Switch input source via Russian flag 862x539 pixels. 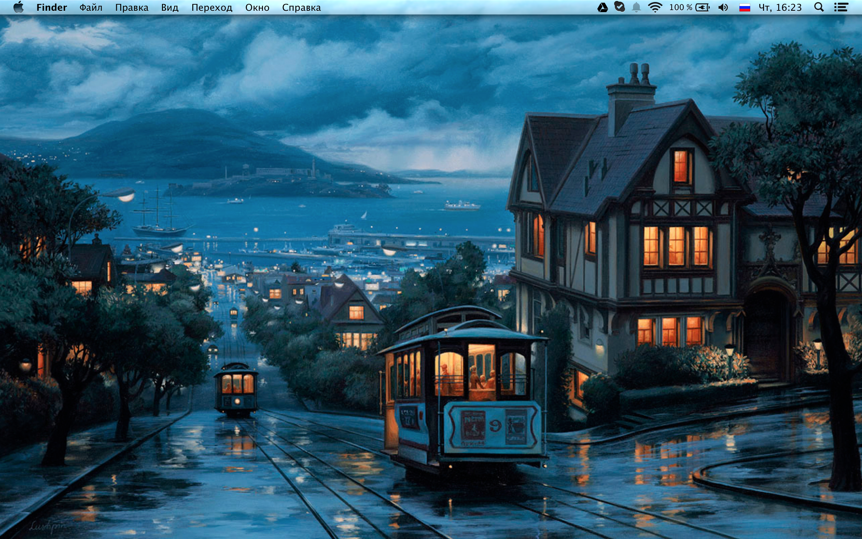[x=744, y=7]
